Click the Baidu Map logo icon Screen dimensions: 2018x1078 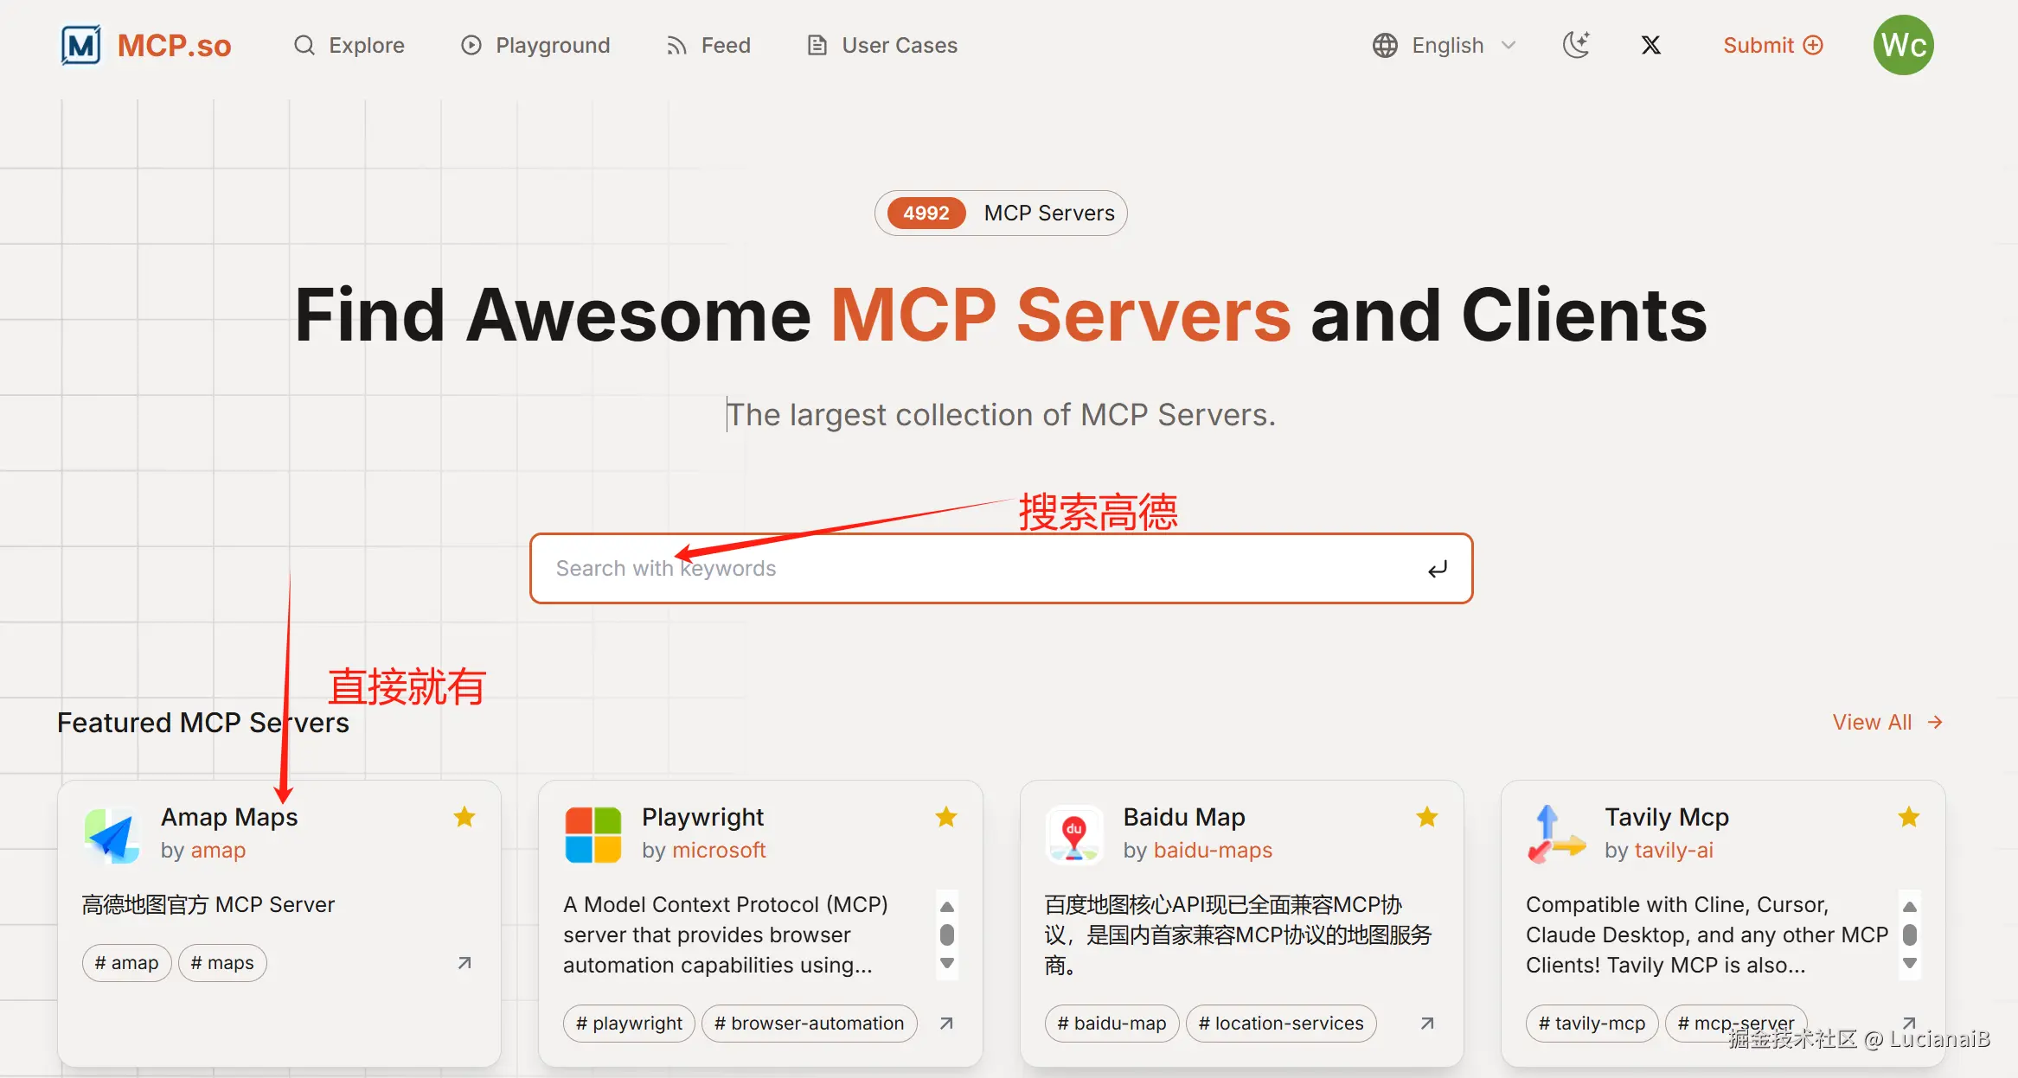[x=1074, y=834]
